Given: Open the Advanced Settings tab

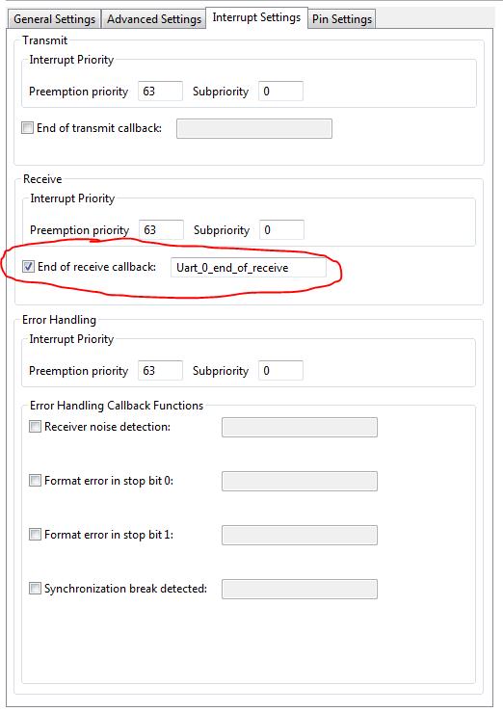Looking at the screenshot, I should click(x=154, y=19).
